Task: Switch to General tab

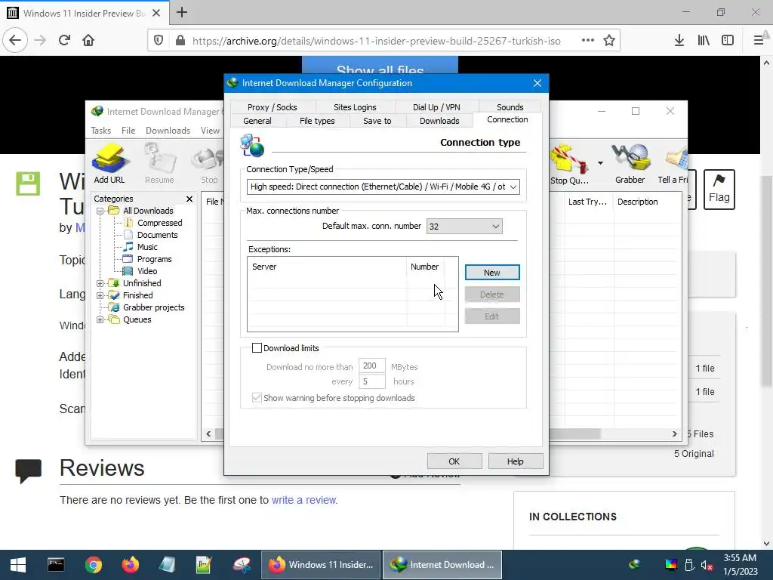Action: tap(257, 121)
